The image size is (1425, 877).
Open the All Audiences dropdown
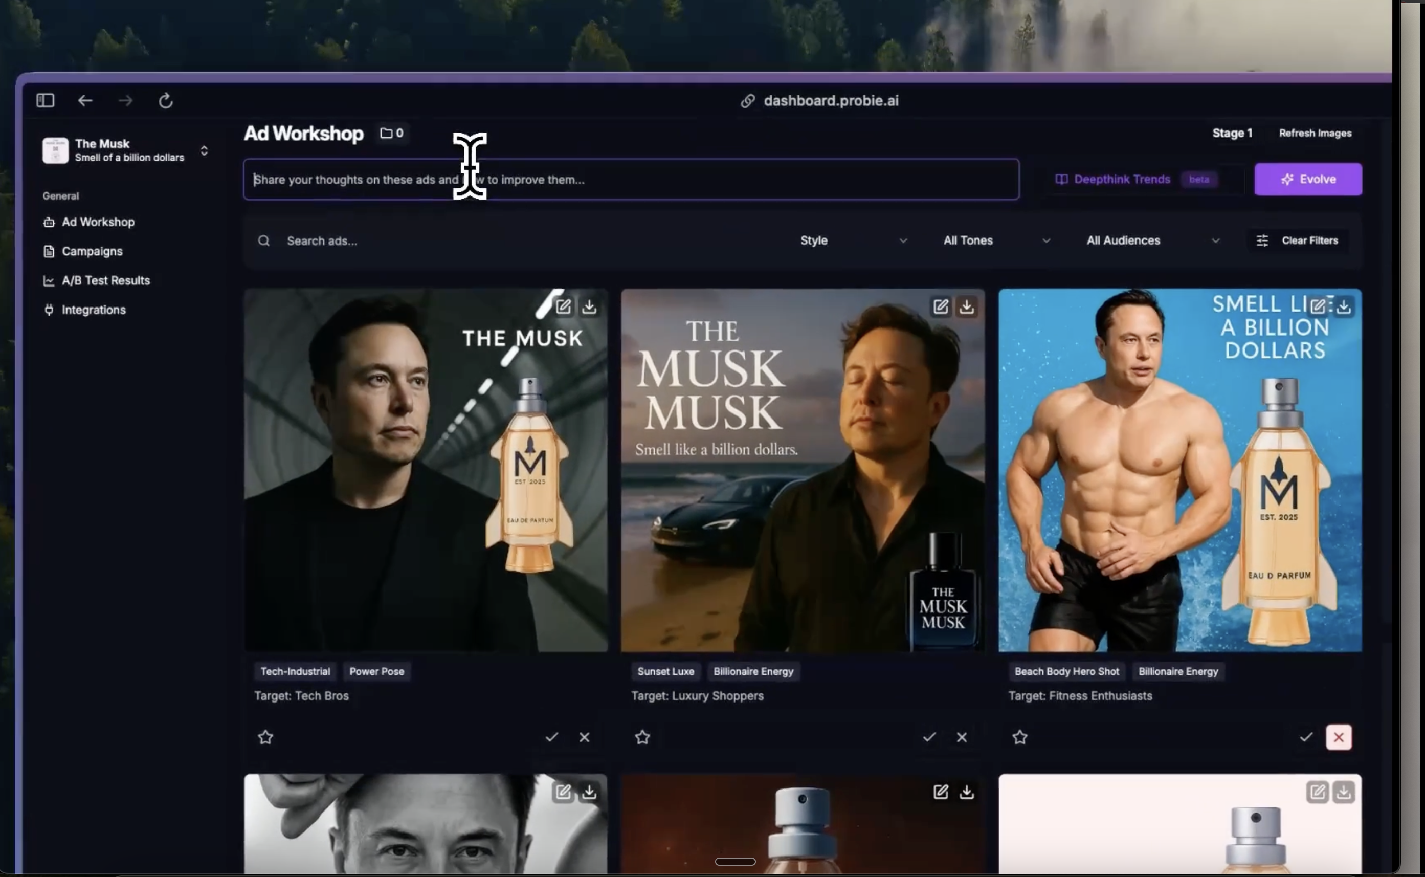(1152, 240)
